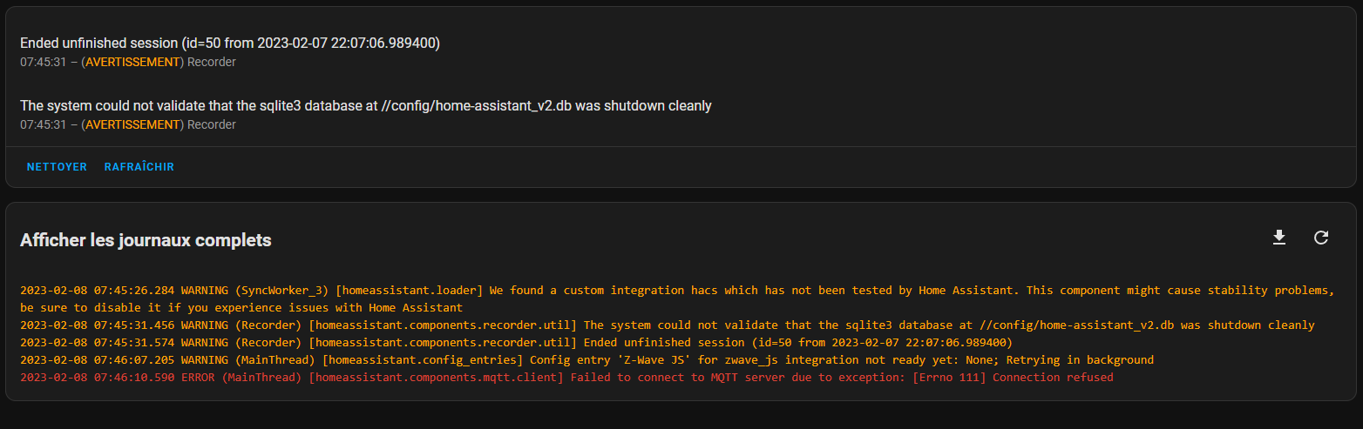Clear the log entries with NETTOYER
This screenshot has height=429, width=1363.
click(x=57, y=166)
